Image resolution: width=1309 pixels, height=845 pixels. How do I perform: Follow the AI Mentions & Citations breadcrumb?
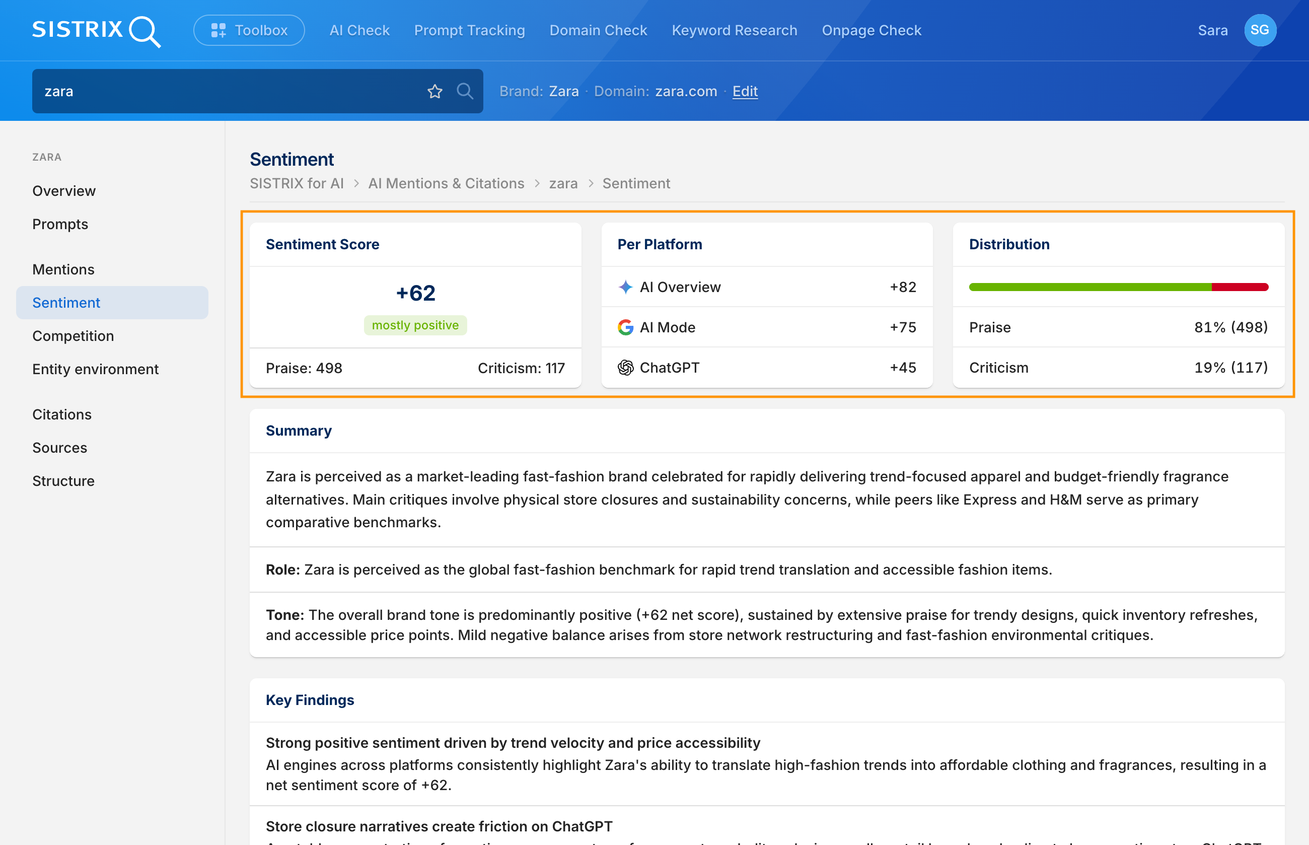click(x=446, y=183)
